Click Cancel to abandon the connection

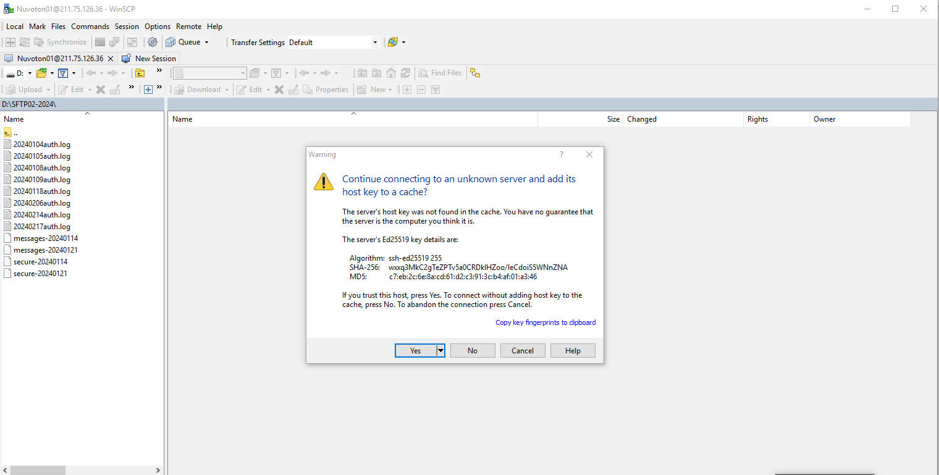tap(522, 351)
